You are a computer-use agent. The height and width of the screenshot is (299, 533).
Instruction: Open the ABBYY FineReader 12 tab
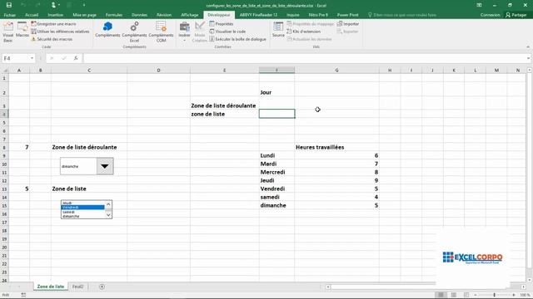point(258,15)
